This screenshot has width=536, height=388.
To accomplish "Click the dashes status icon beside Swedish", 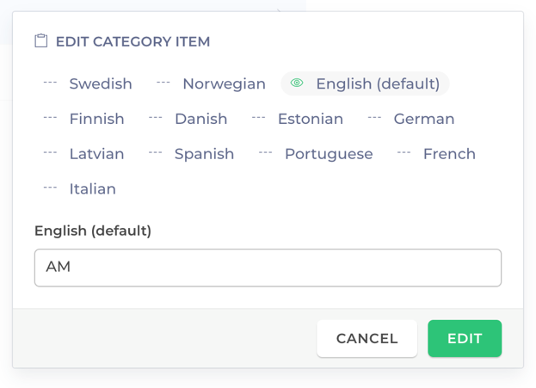I will 50,83.
